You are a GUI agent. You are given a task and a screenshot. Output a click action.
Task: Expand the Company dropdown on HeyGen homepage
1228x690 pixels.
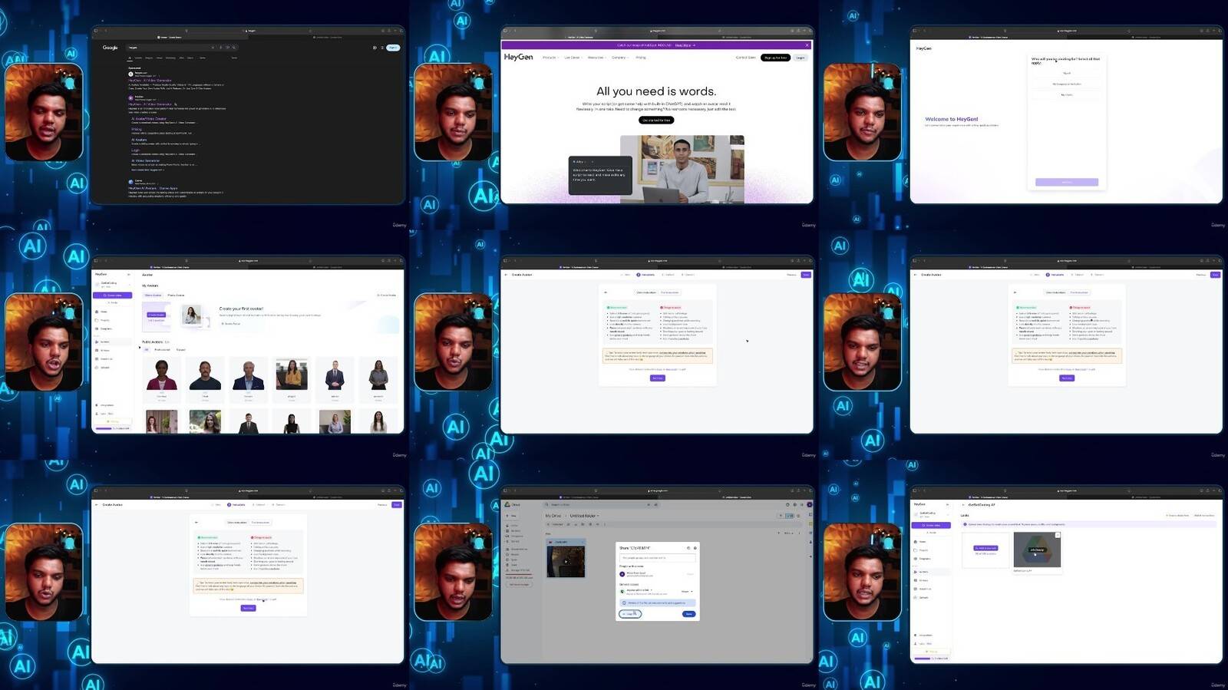619,58
